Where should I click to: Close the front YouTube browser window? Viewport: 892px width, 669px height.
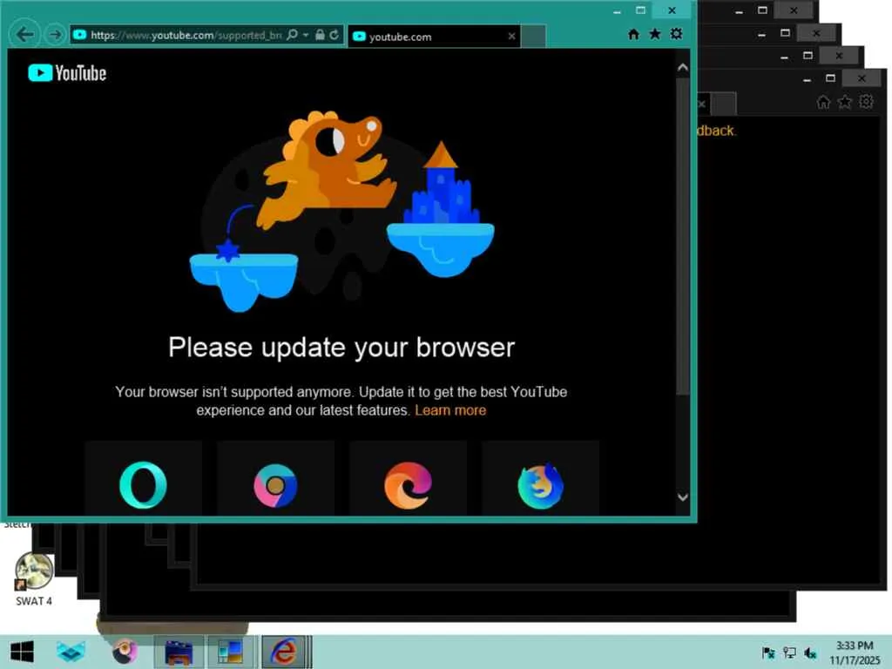672,10
